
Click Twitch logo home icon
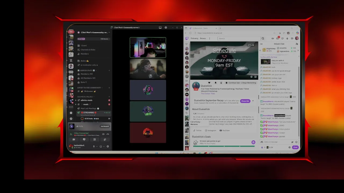pyautogui.click(x=187, y=38)
